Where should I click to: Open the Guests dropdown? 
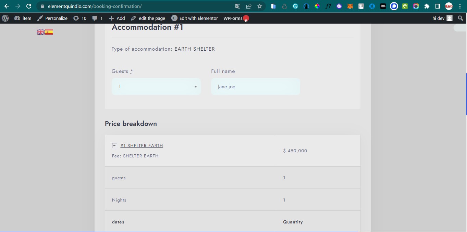point(156,87)
